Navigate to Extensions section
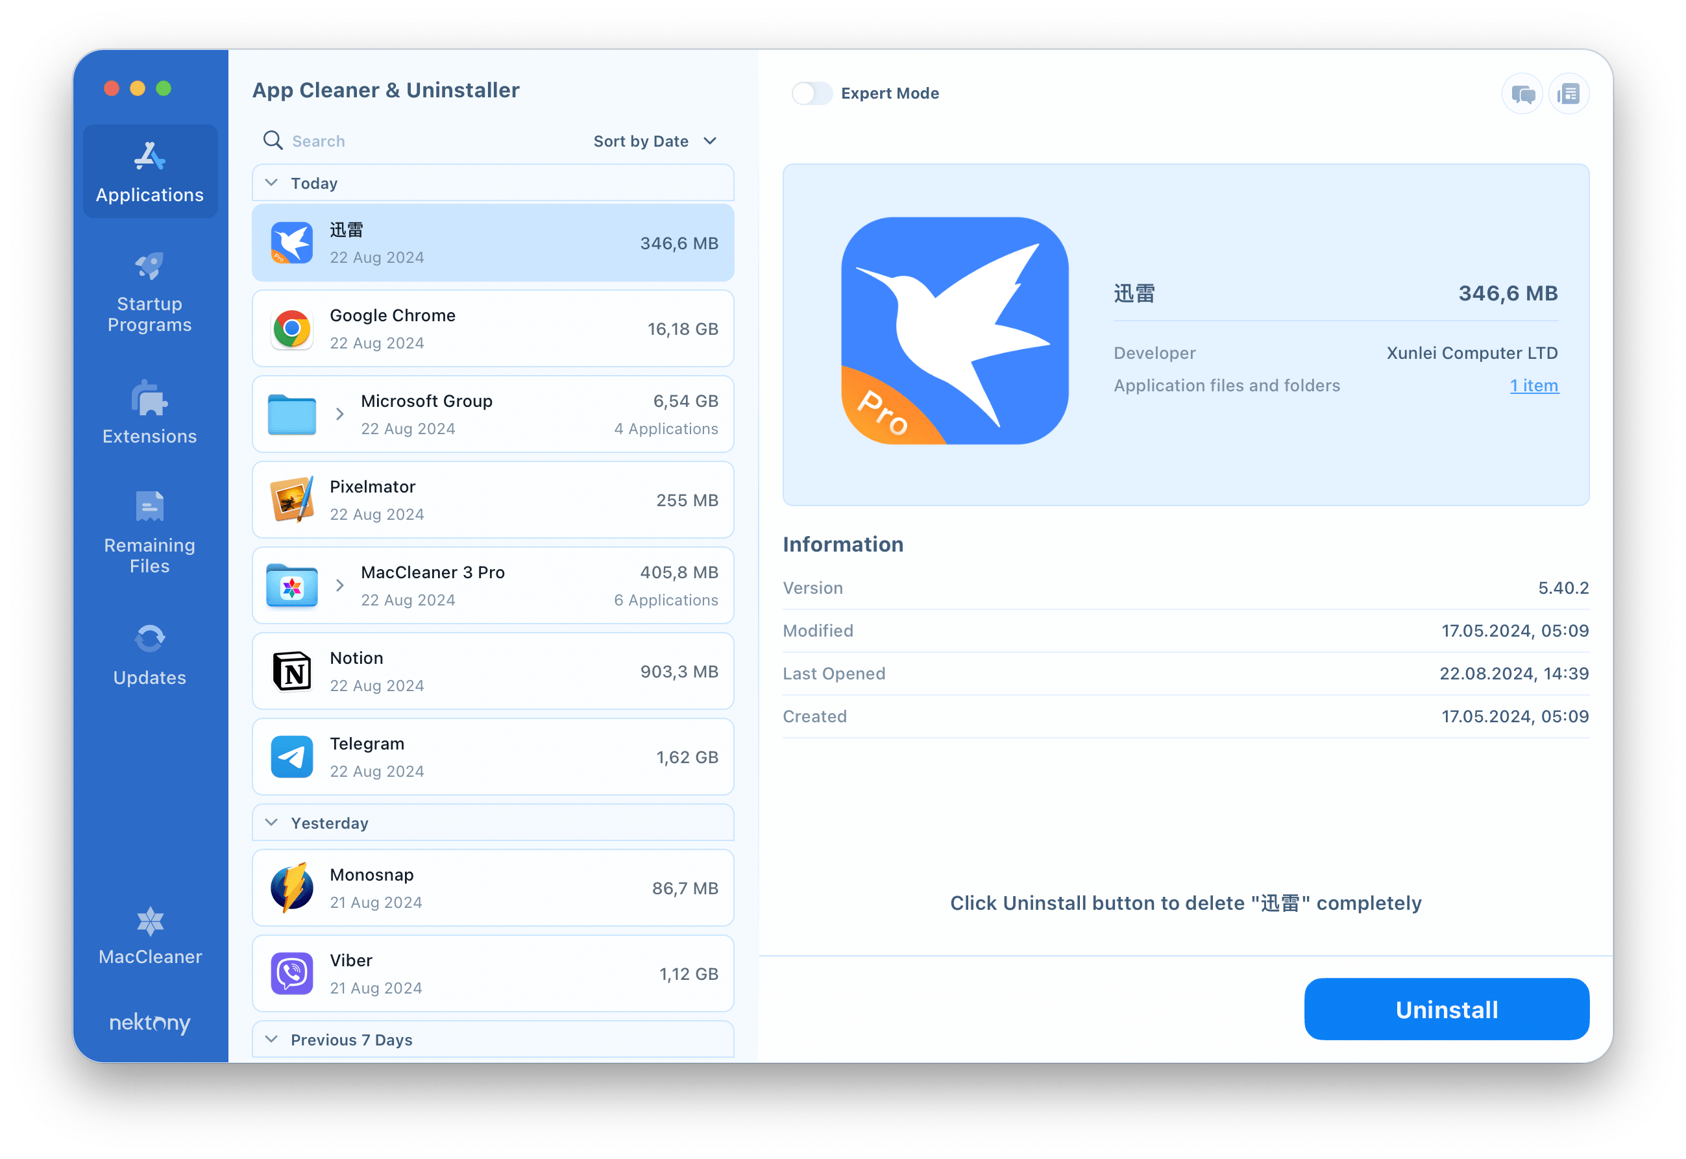Viewport: 1686px width, 1159px height. (149, 415)
